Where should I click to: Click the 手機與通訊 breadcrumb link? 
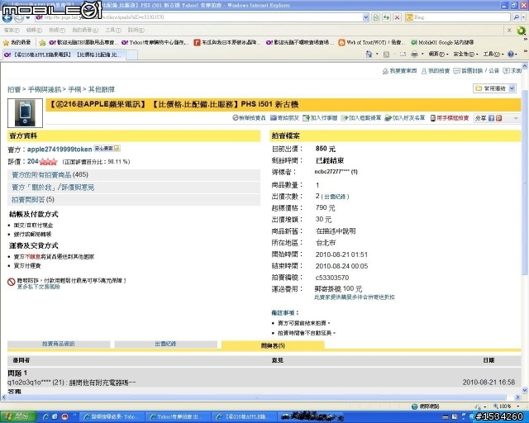point(45,89)
